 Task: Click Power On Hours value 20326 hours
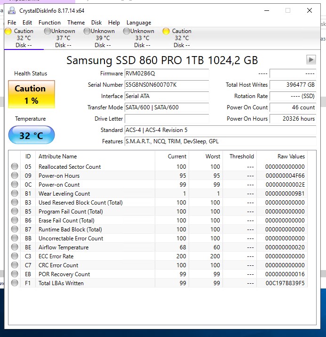293,119
